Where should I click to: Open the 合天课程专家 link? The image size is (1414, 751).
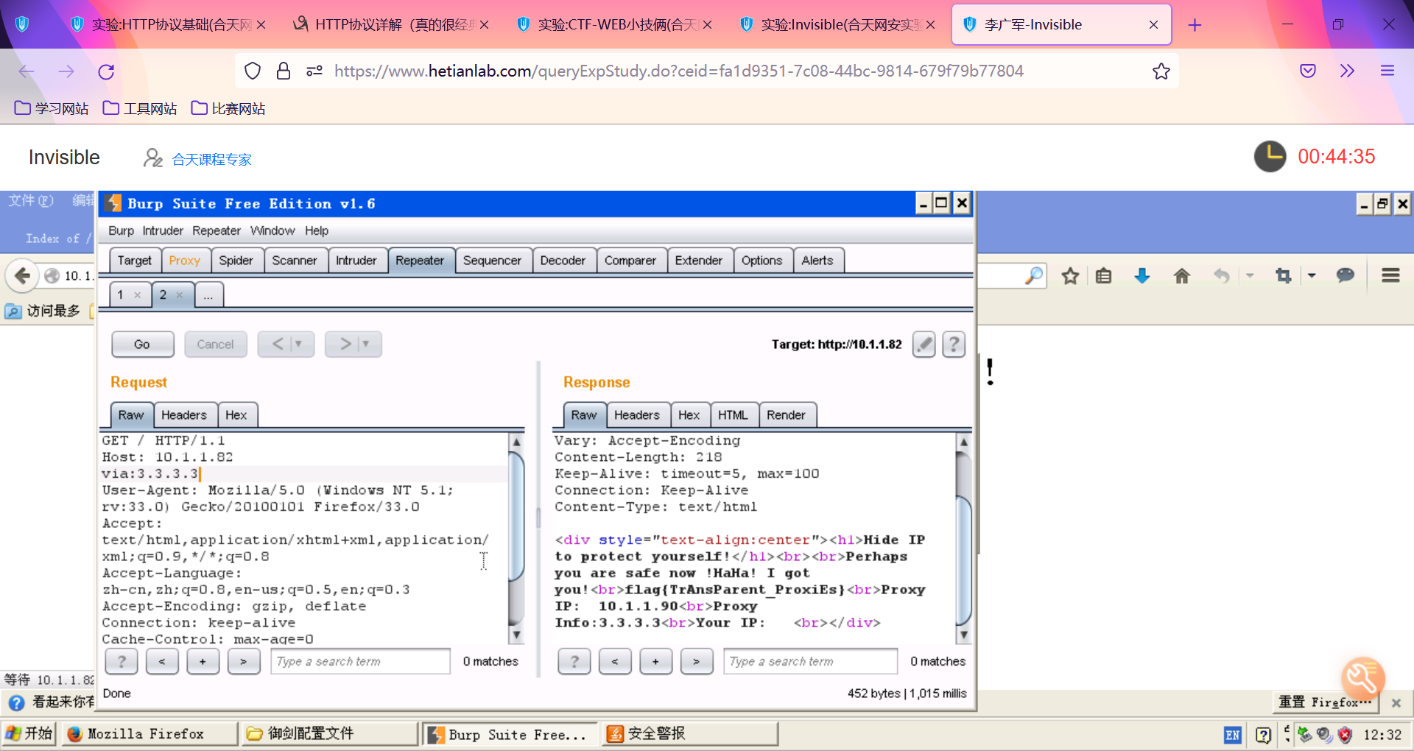click(x=212, y=160)
